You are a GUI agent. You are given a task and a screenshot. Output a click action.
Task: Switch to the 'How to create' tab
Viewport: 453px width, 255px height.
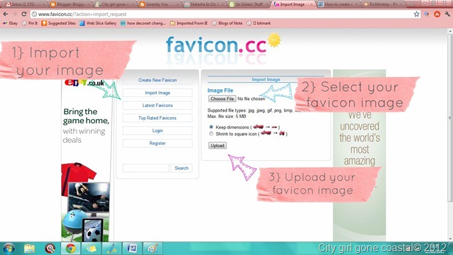[x=338, y=4]
